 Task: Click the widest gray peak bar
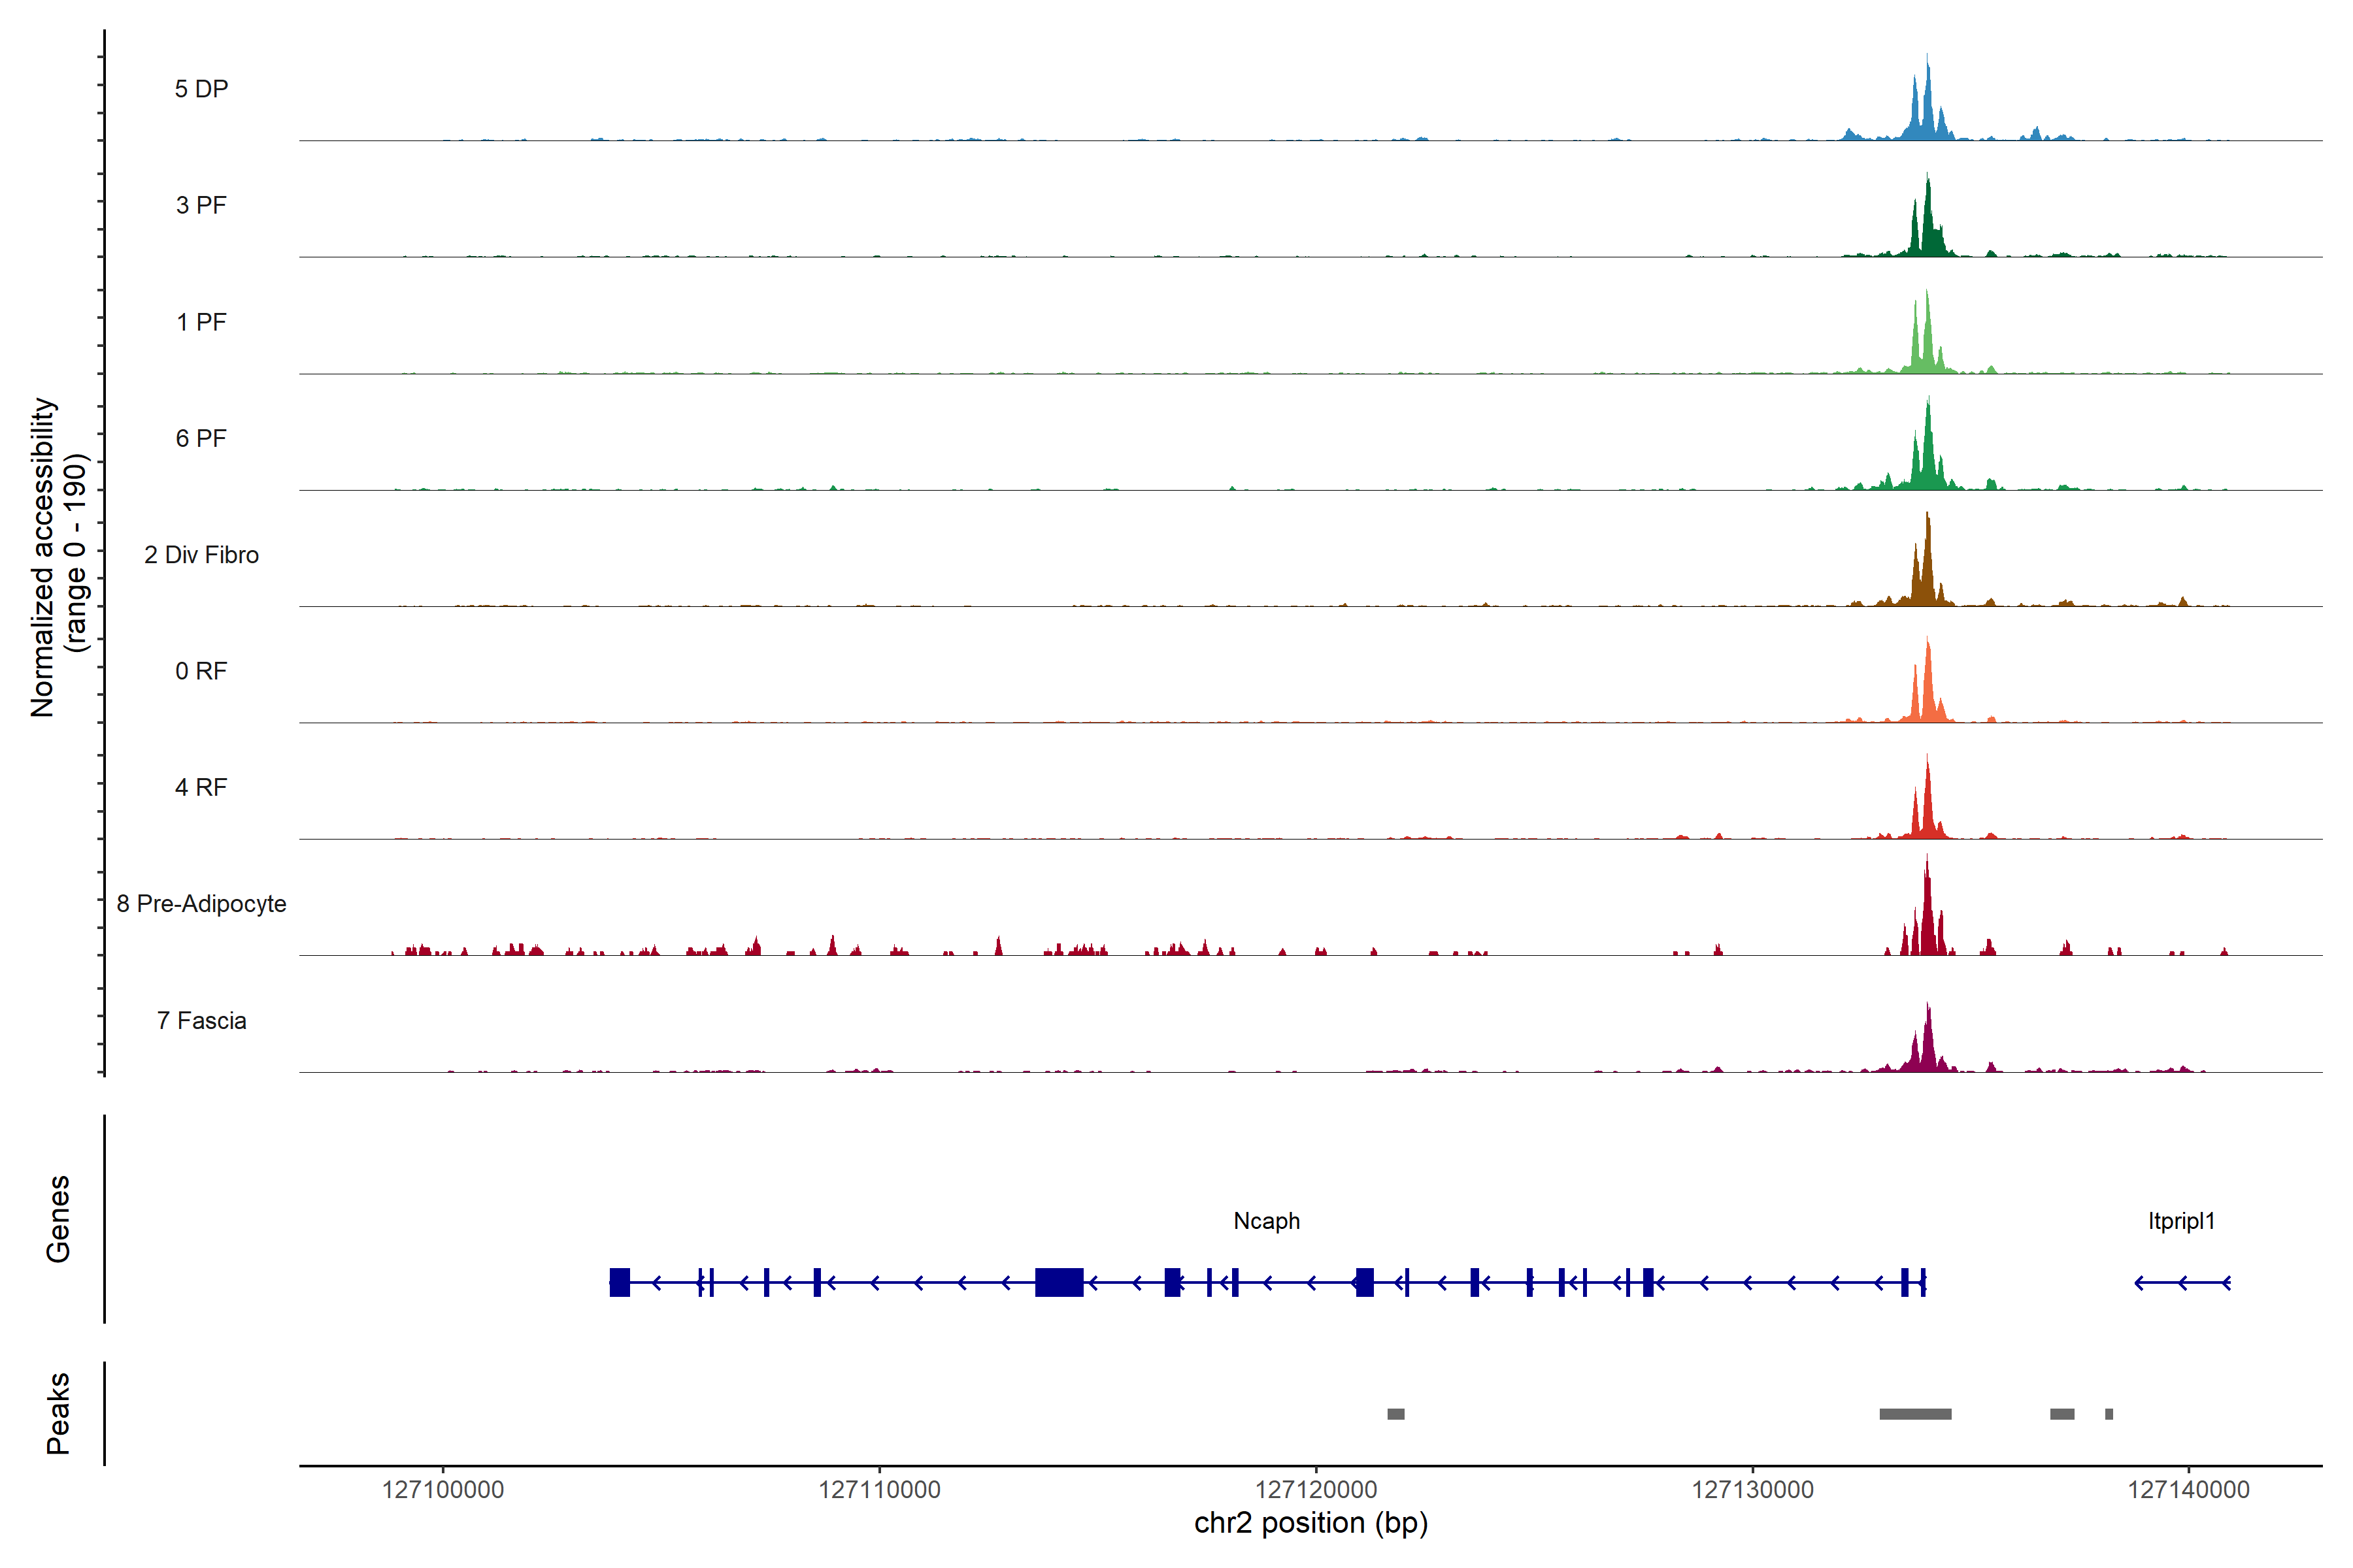(1915, 1414)
